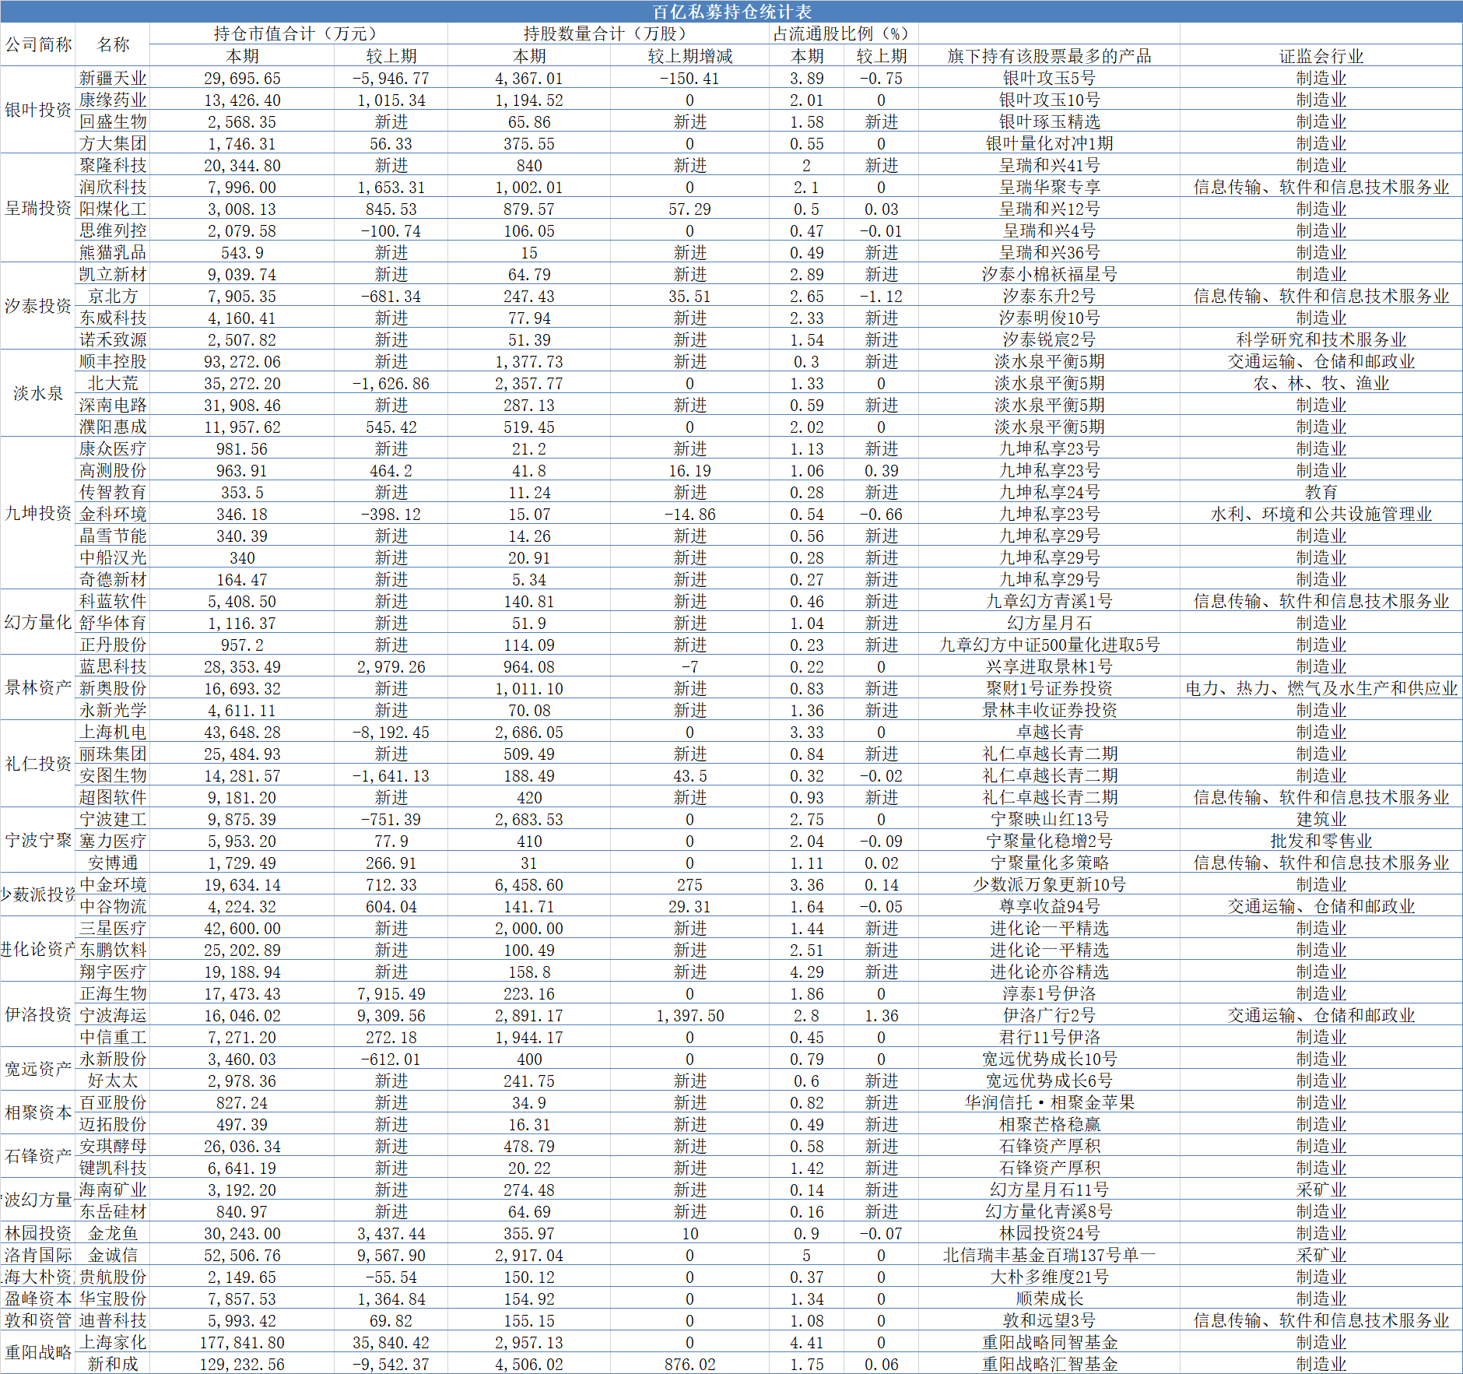The width and height of the screenshot is (1463, 1374).
Task: Select the 景林资产 company cell
Action: tap(38, 687)
